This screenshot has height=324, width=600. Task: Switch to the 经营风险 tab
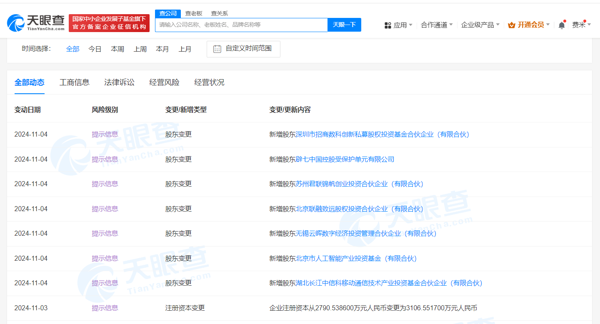click(164, 82)
